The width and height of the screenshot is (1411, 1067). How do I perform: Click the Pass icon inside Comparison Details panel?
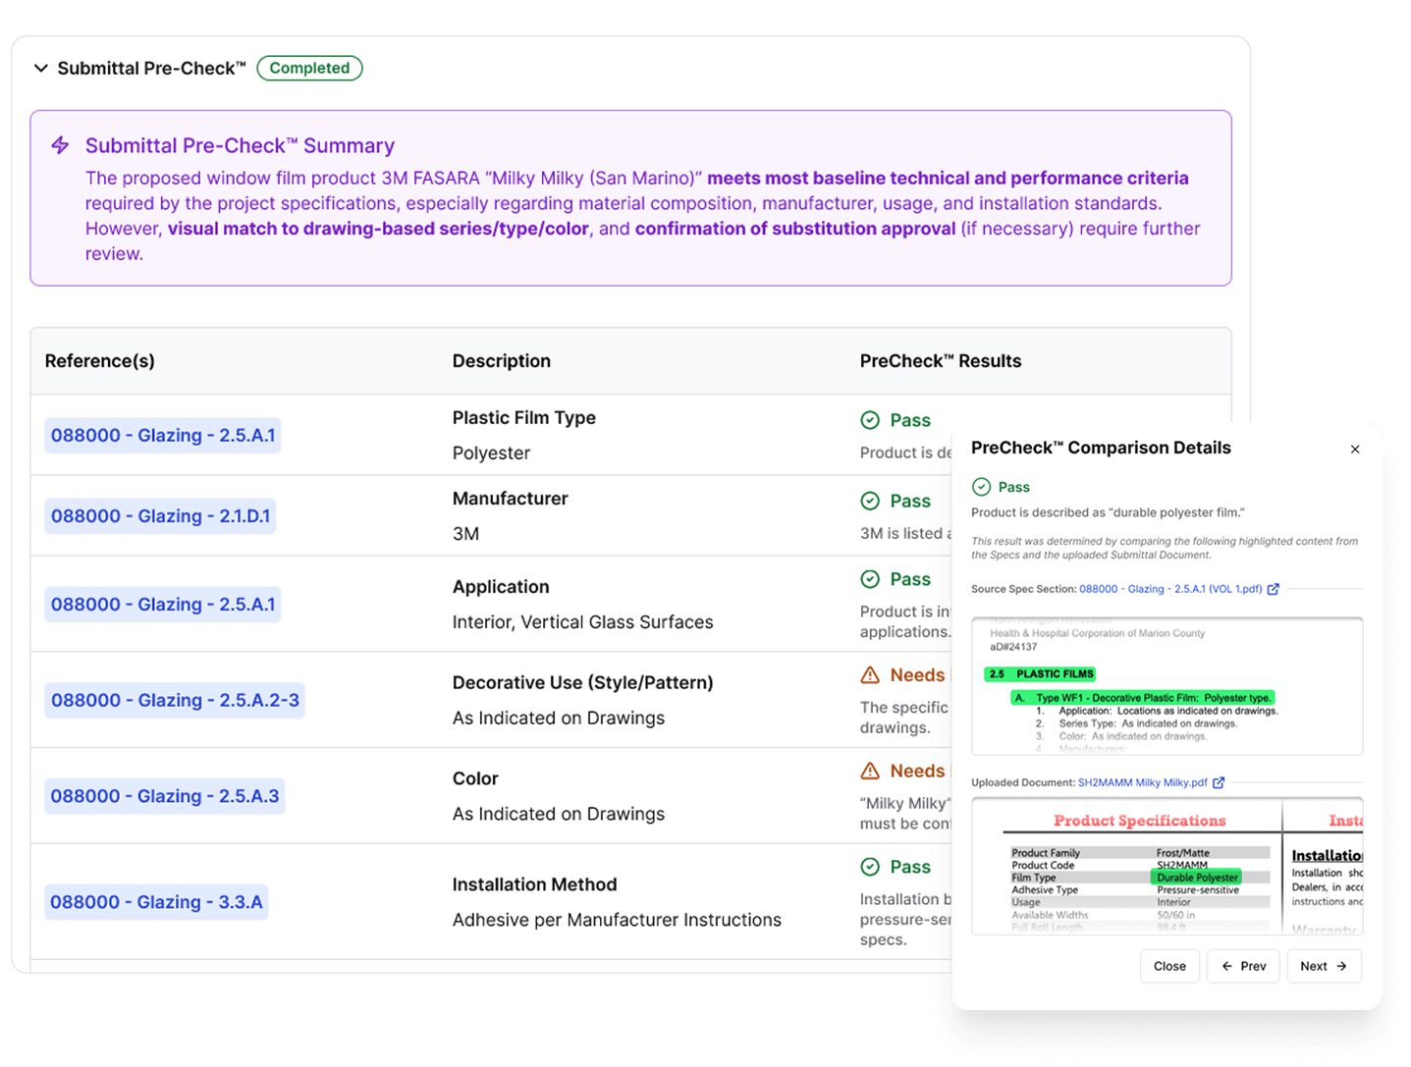tap(981, 486)
